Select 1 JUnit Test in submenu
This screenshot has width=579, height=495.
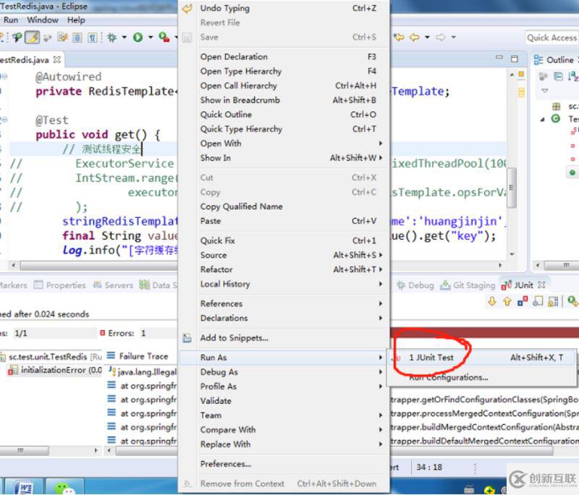coord(431,357)
